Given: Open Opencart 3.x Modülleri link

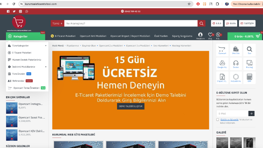Looking at the screenshot, I should pyautogui.click(x=138, y=46).
